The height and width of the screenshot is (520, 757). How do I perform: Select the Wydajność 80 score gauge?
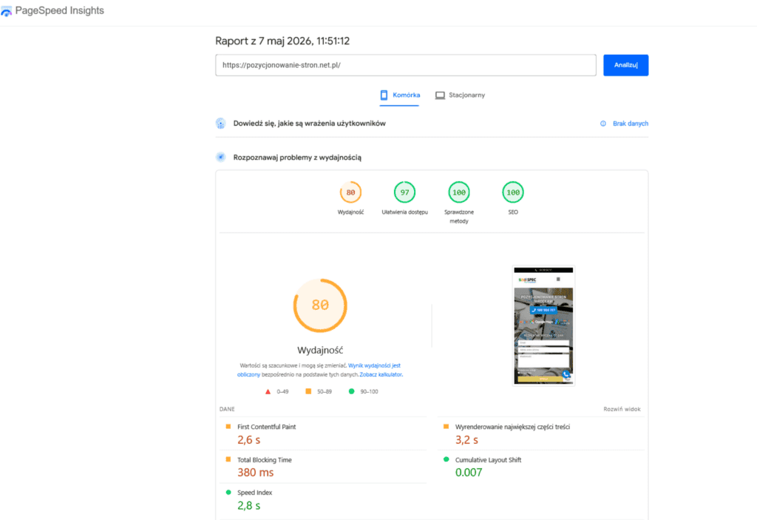350,192
